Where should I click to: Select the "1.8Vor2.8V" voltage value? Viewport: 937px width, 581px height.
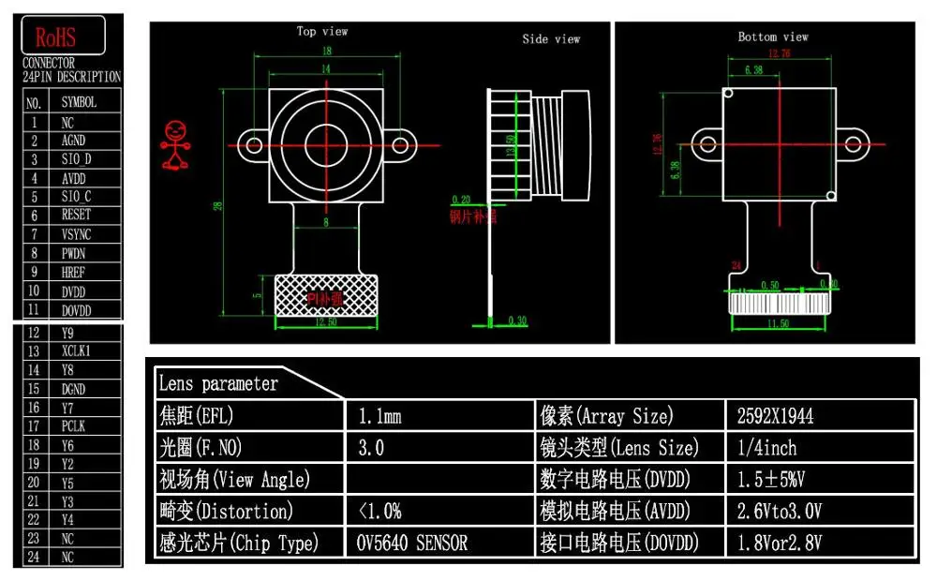pos(780,544)
